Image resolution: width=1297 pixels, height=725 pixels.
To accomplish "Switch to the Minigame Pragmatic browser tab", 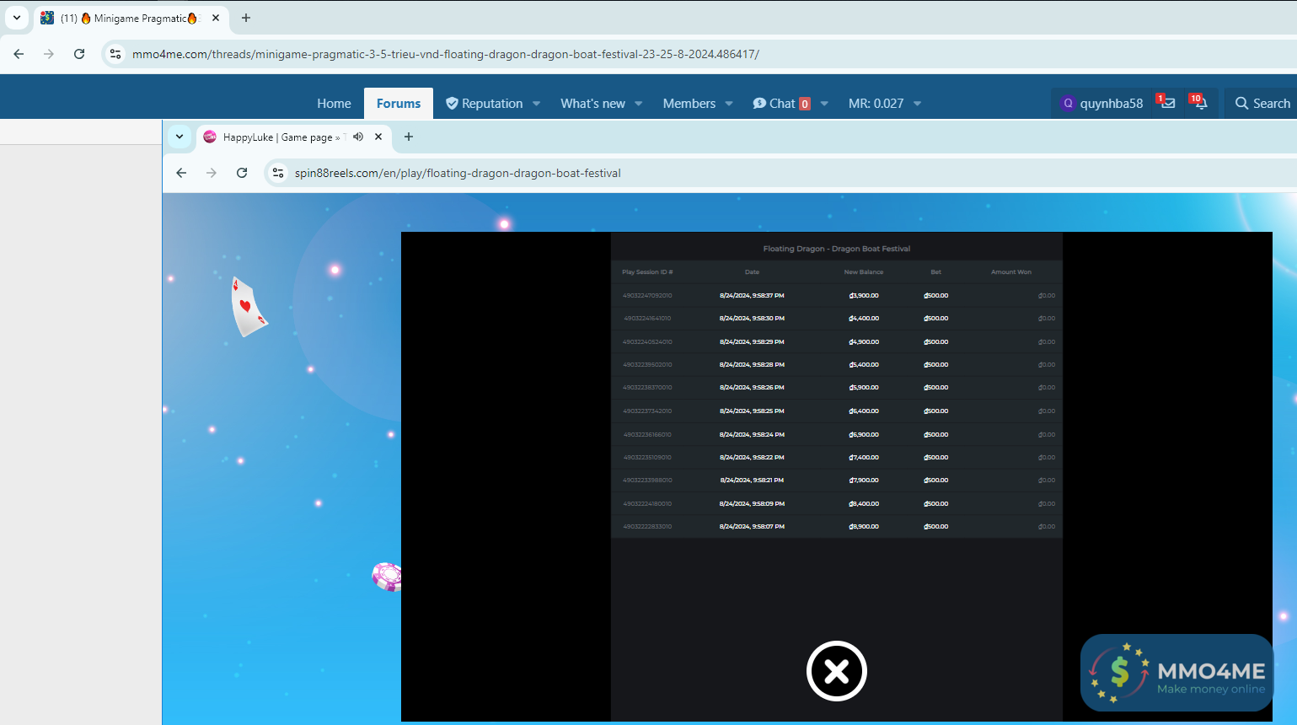I will [x=131, y=18].
